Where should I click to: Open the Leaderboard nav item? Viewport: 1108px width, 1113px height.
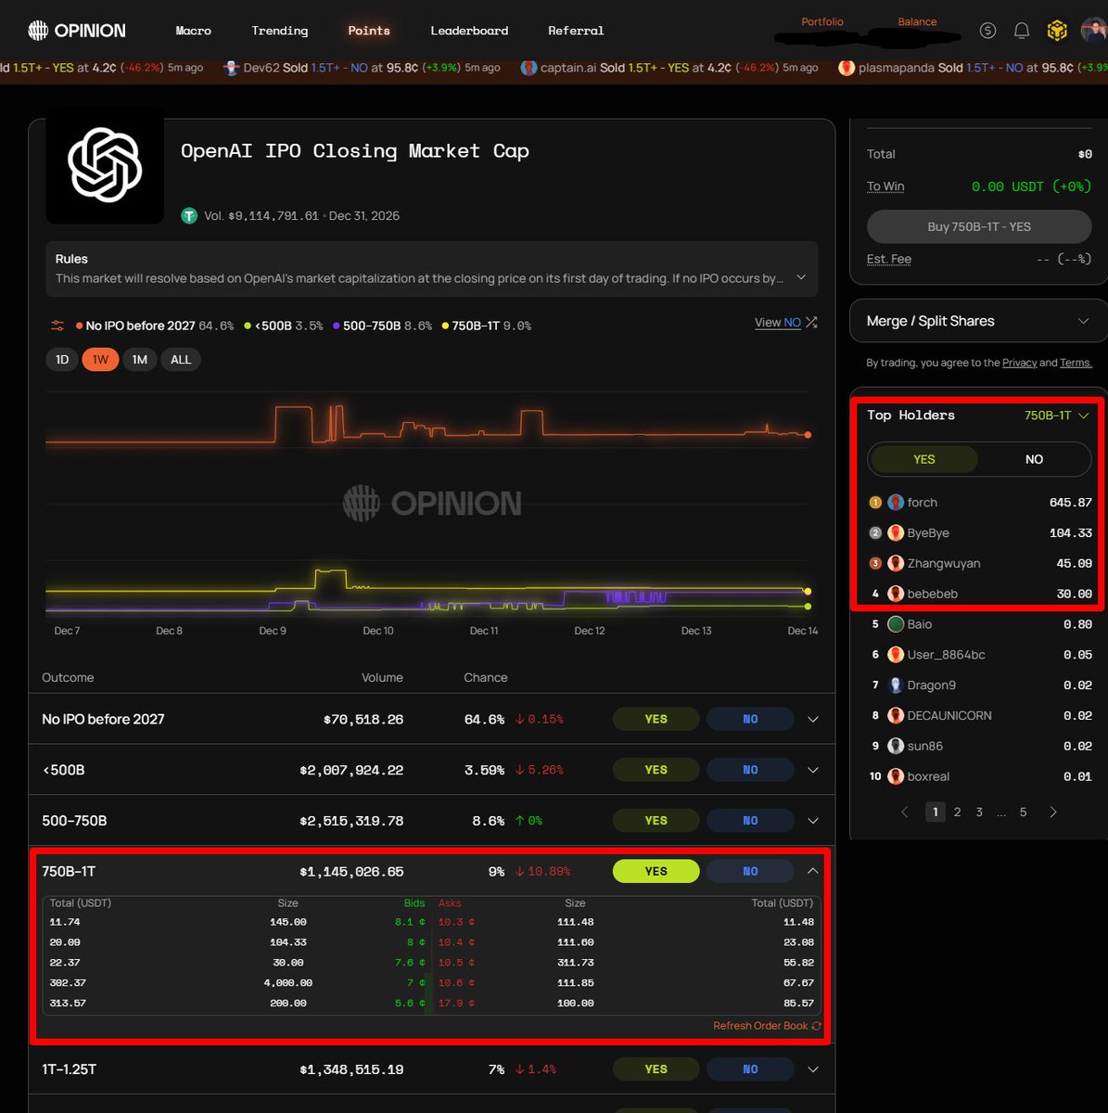(469, 31)
